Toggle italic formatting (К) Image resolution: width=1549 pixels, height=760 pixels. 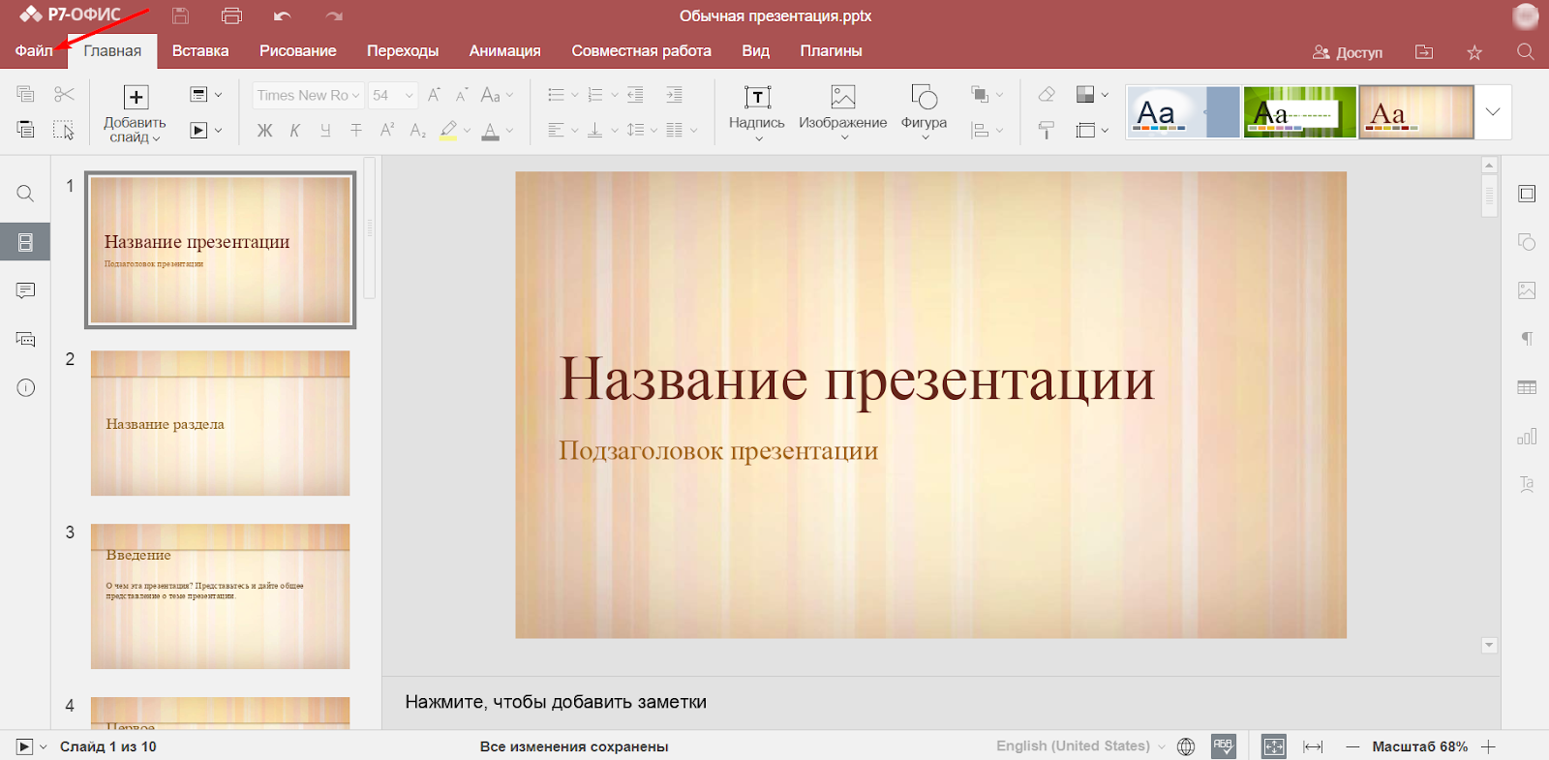click(295, 130)
